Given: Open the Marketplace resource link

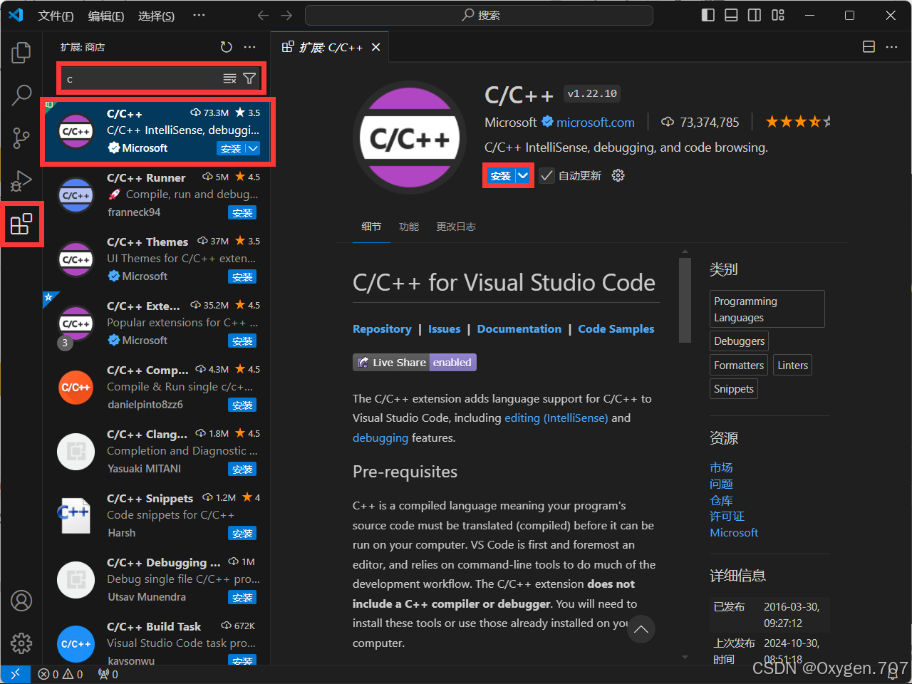Looking at the screenshot, I should [x=721, y=467].
